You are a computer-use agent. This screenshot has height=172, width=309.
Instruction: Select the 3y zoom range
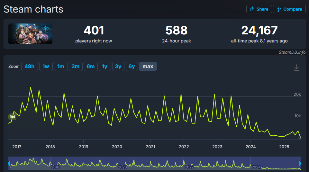click(x=118, y=67)
